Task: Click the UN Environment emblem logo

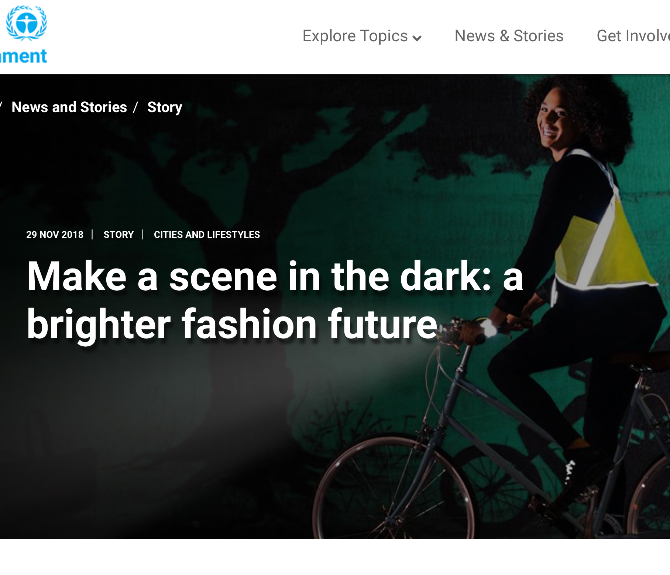Action: pos(27,23)
